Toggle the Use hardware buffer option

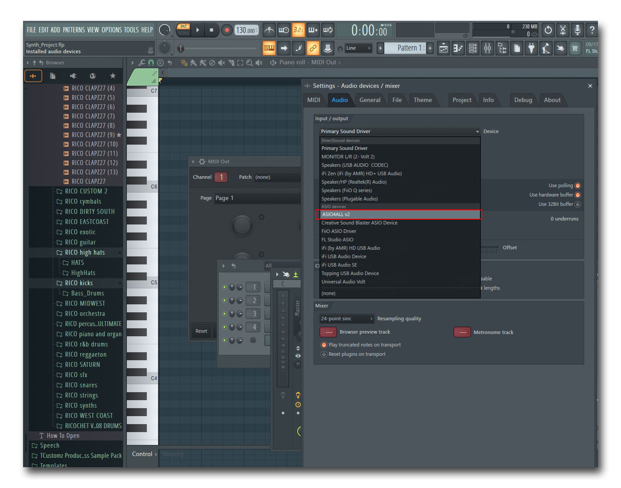[578, 195]
